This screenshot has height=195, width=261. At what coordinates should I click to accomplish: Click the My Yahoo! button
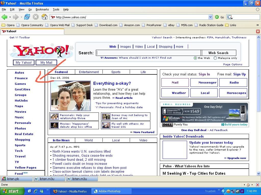24,62
